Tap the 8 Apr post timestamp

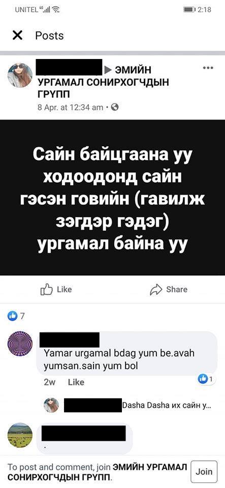click(x=70, y=107)
